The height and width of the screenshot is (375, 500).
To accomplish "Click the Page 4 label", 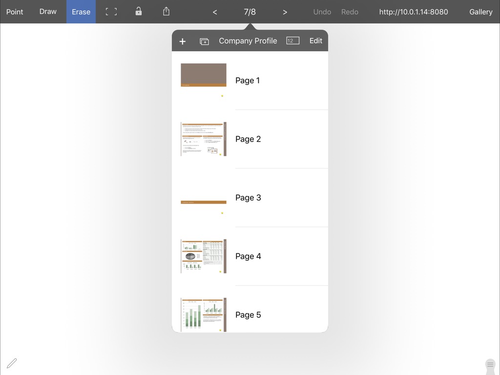I will (248, 256).
